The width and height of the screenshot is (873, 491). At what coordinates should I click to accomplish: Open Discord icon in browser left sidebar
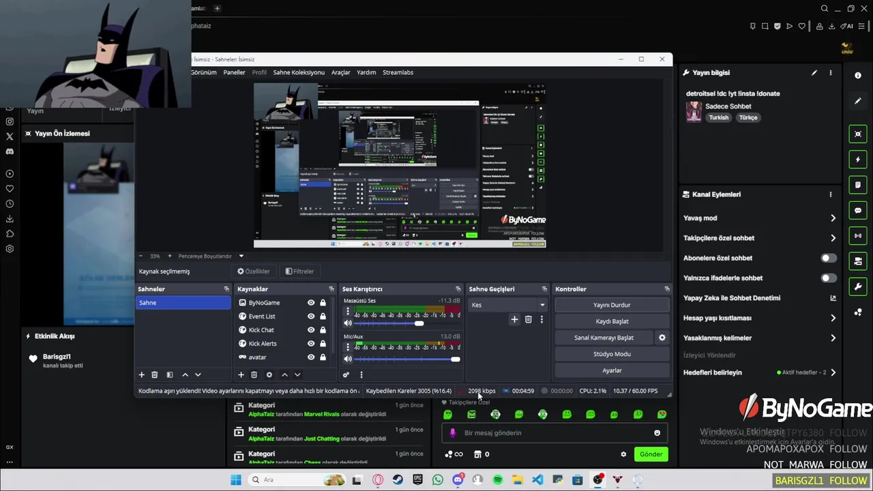[x=10, y=151]
